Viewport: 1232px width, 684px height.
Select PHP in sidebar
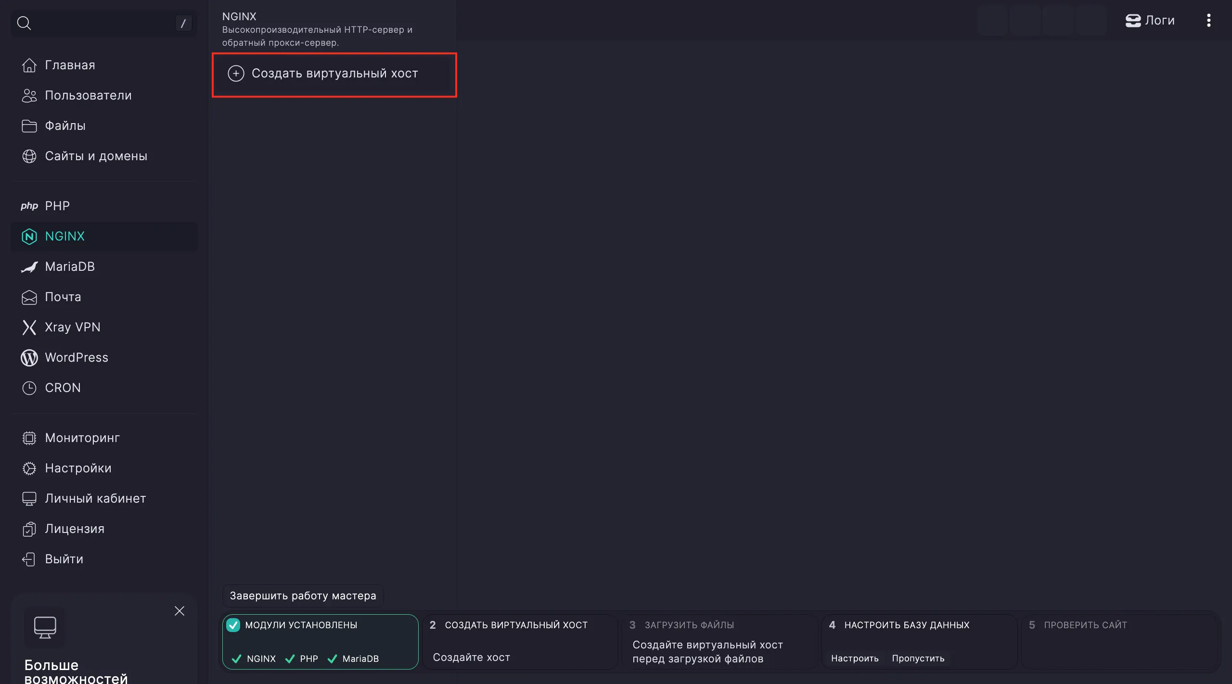coord(104,206)
